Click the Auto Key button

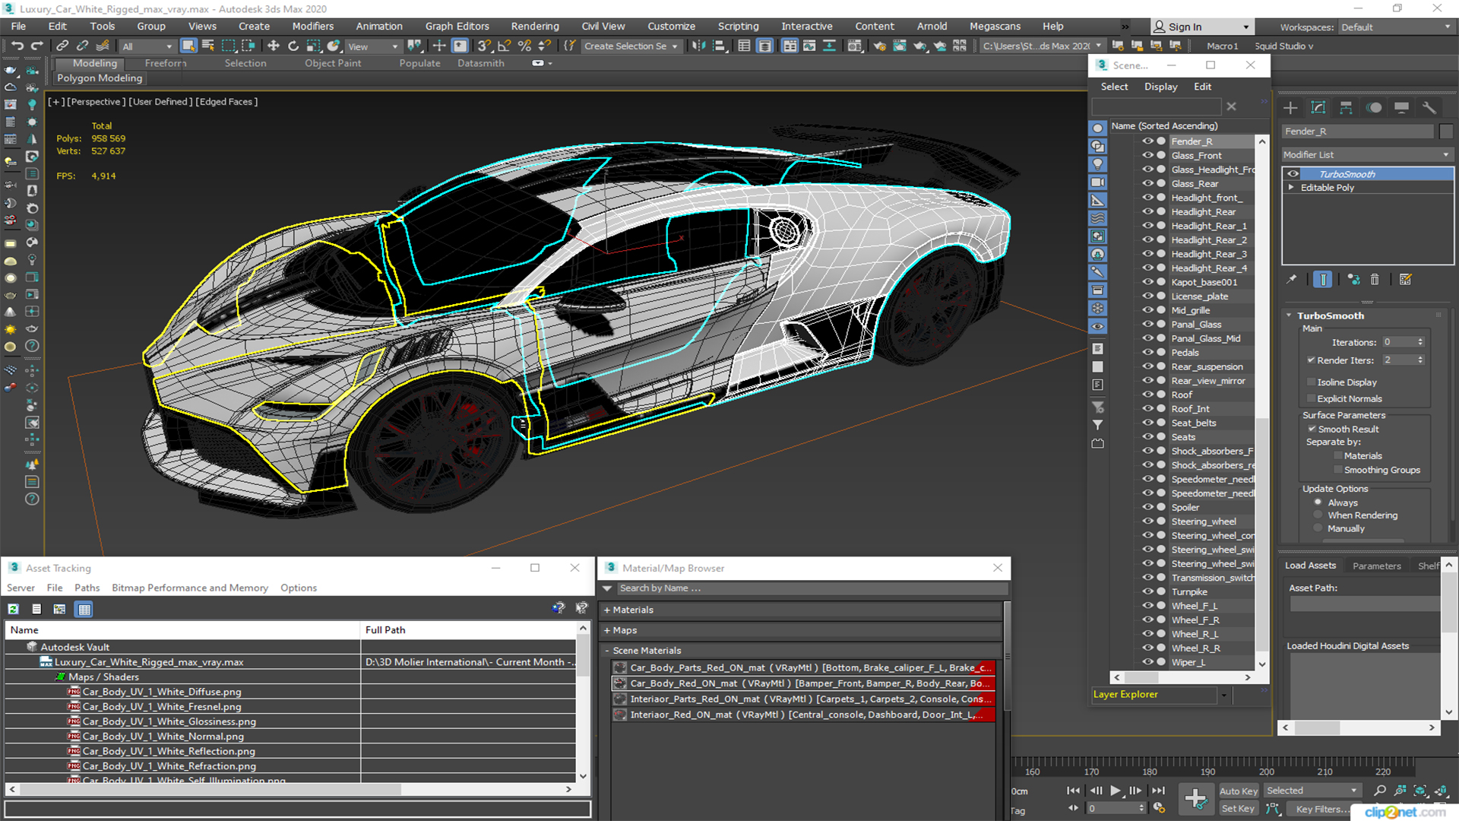1239,791
